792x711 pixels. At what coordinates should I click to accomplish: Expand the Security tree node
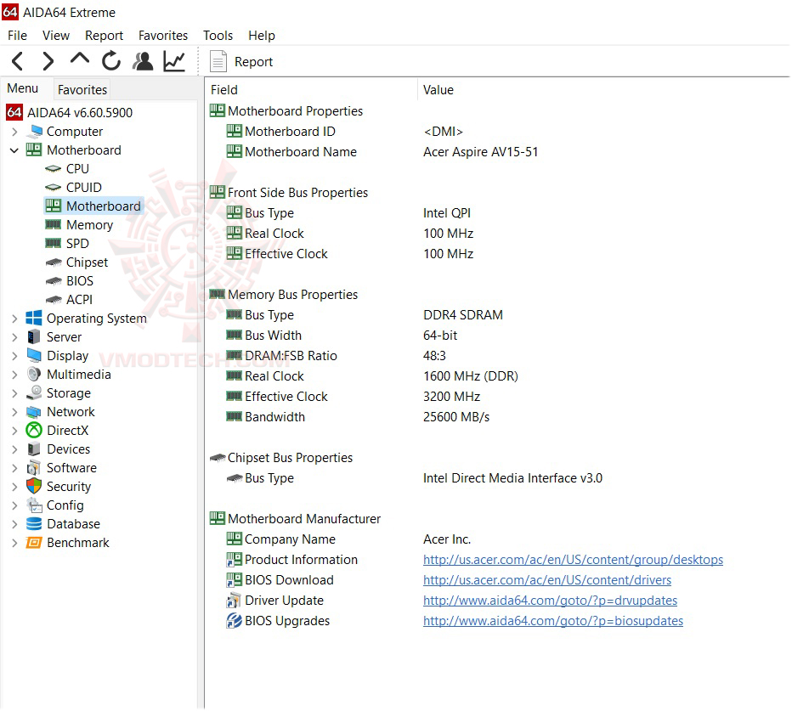click(14, 487)
